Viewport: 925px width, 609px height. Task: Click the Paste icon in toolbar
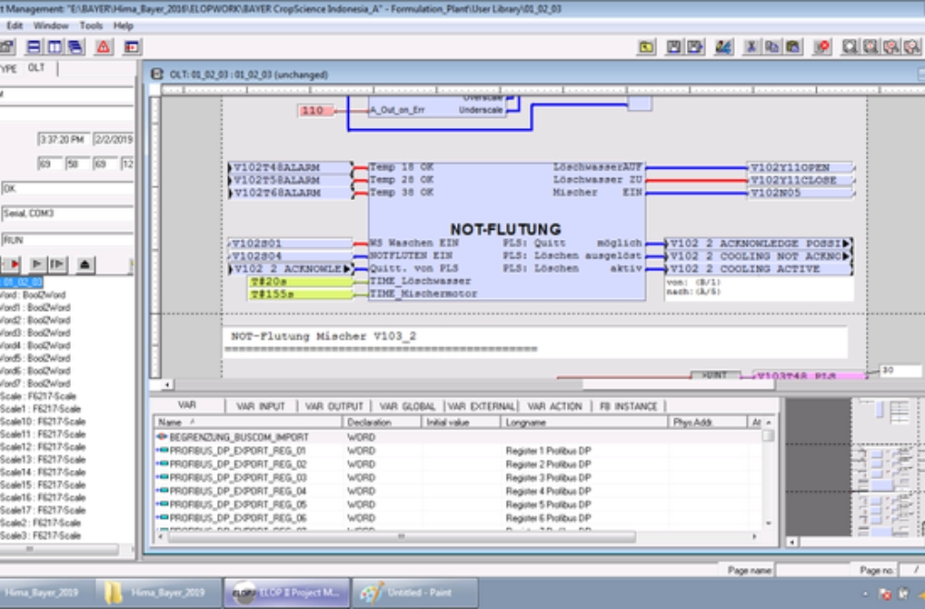tap(792, 46)
